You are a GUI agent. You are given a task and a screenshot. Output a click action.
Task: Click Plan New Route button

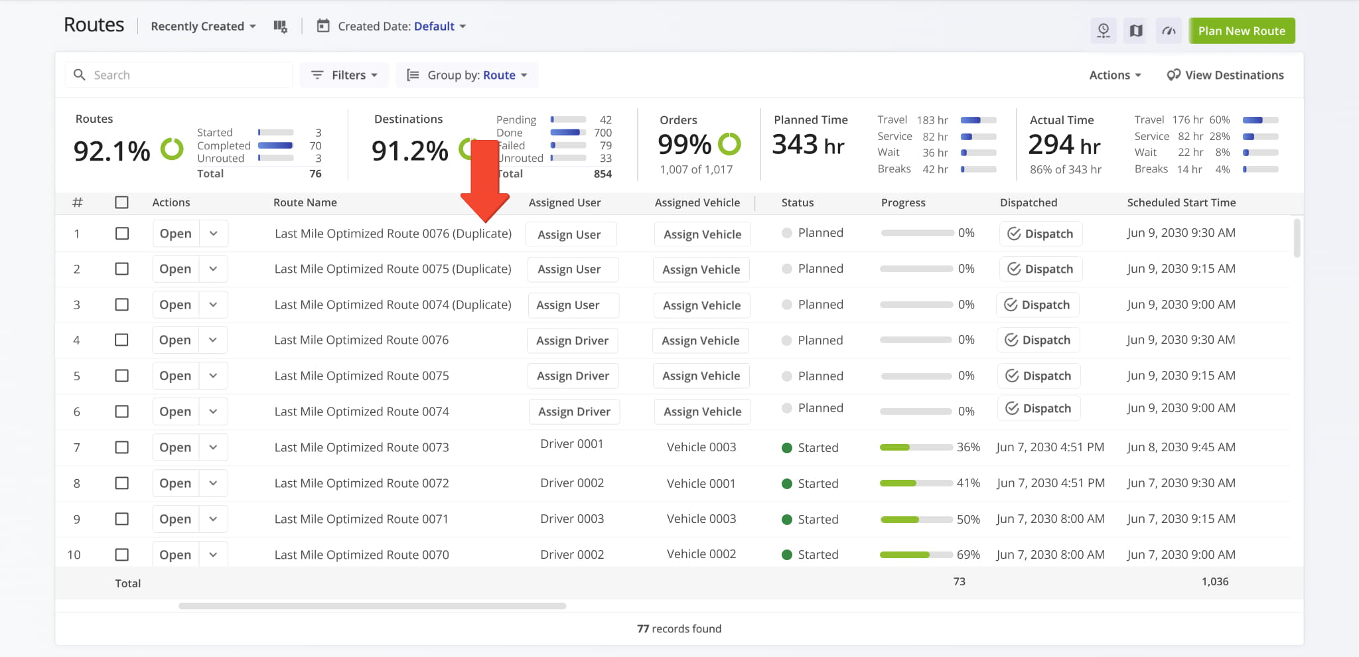click(x=1241, y=31)
